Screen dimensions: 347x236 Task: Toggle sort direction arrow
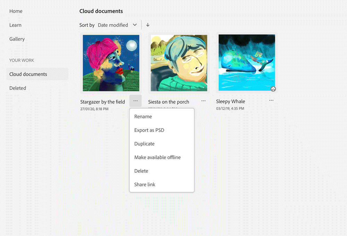point(147,25)
